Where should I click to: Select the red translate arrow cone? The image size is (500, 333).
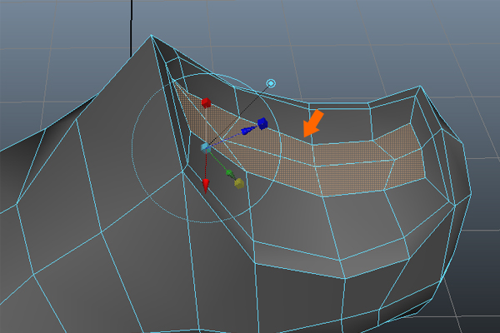pos(206,186)
